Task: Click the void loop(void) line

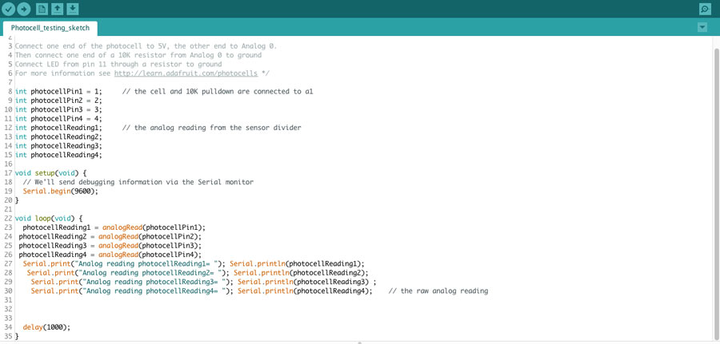Action: tap(49, 219)
